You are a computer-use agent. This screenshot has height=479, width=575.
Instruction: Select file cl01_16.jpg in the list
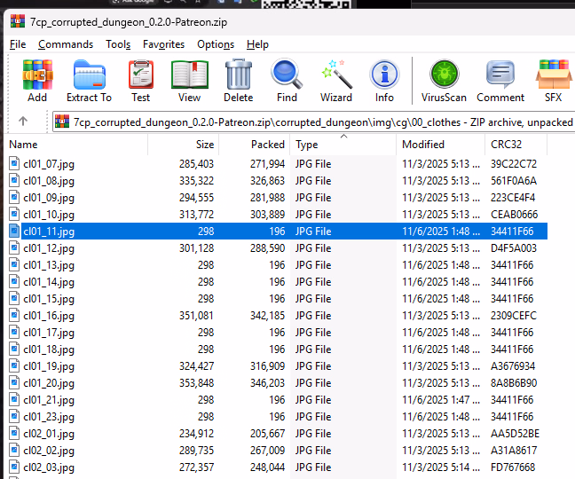(x=49, y=316)
